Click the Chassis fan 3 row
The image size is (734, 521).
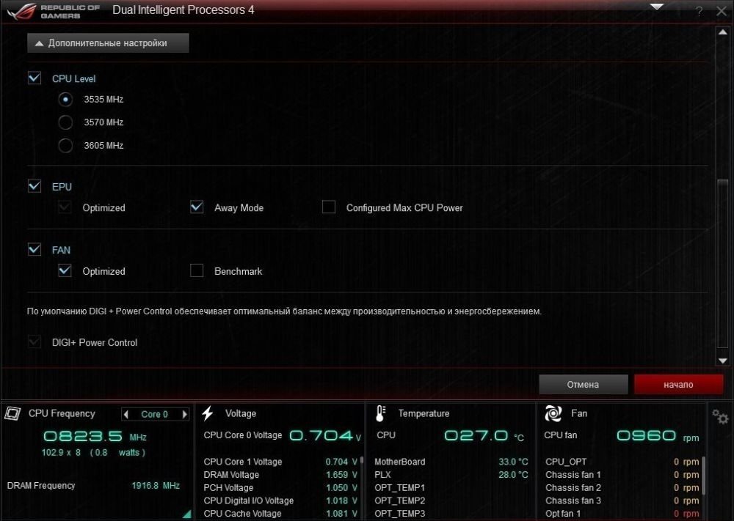coord(622,500)
